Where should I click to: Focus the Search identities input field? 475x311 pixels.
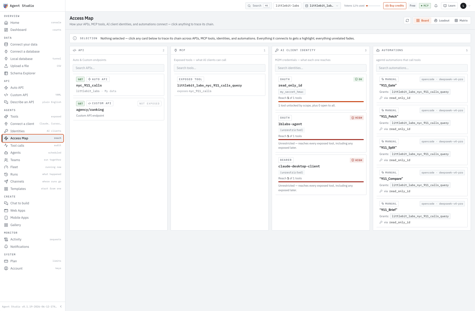(321, 68)
